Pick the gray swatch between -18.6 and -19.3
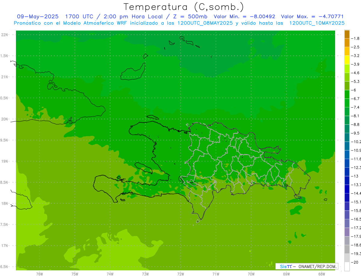Viewport: 361px width, 278px height. click(347, 249)
